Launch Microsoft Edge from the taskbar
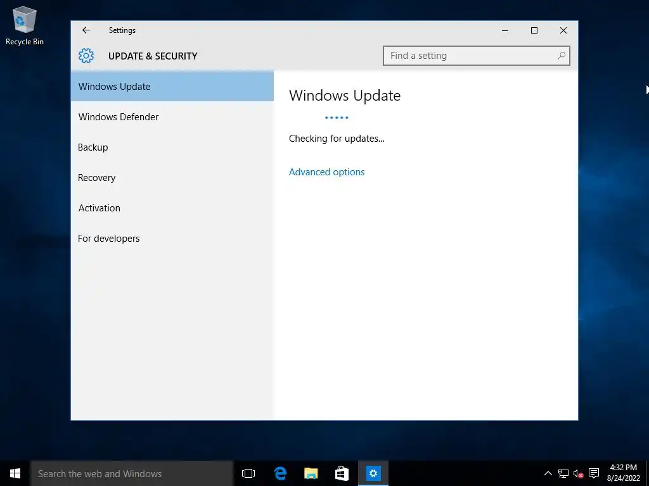The height and width of the screenshot is (486, 649). point(280,473)
